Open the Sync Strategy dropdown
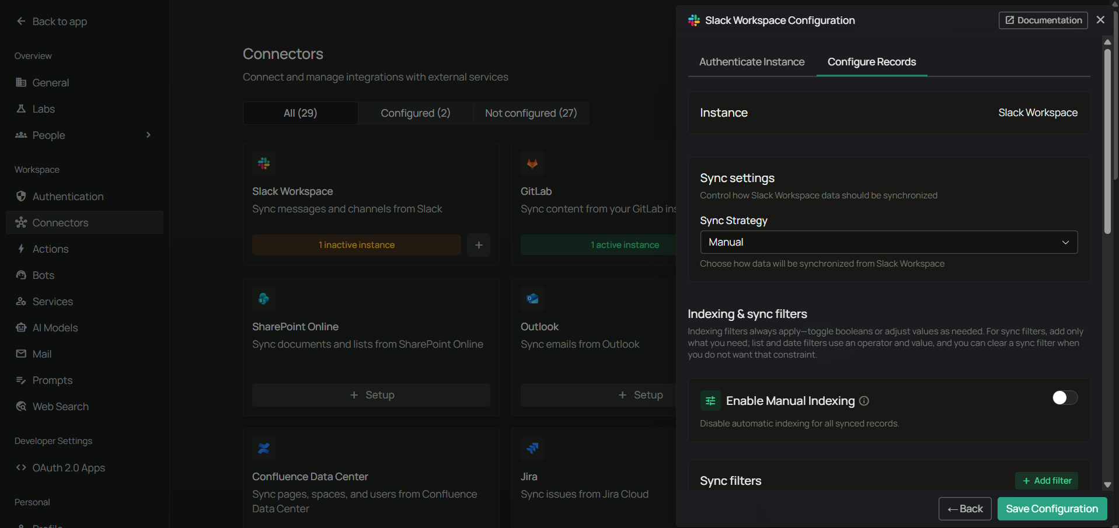Screen dimensions: 1119x528 [888, 242]
